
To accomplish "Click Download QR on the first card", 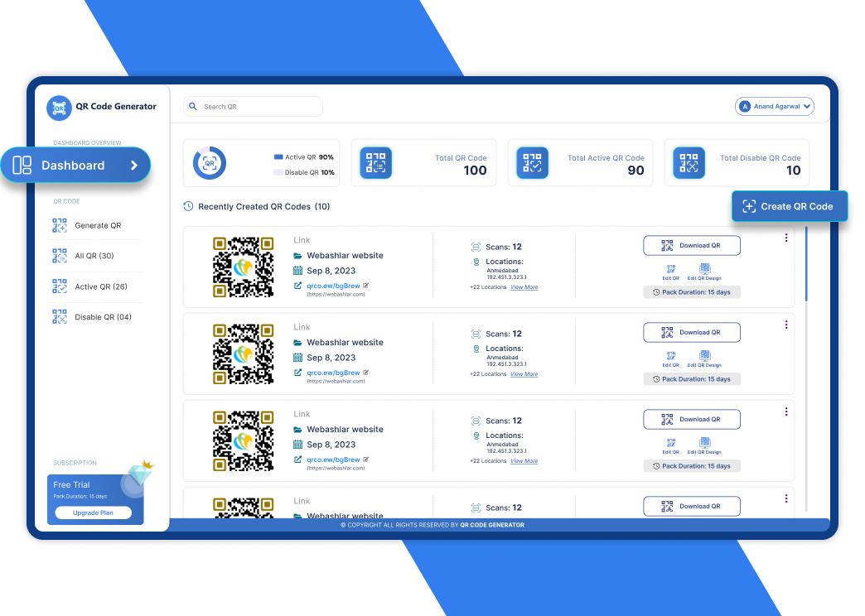I will coord(692,245).
